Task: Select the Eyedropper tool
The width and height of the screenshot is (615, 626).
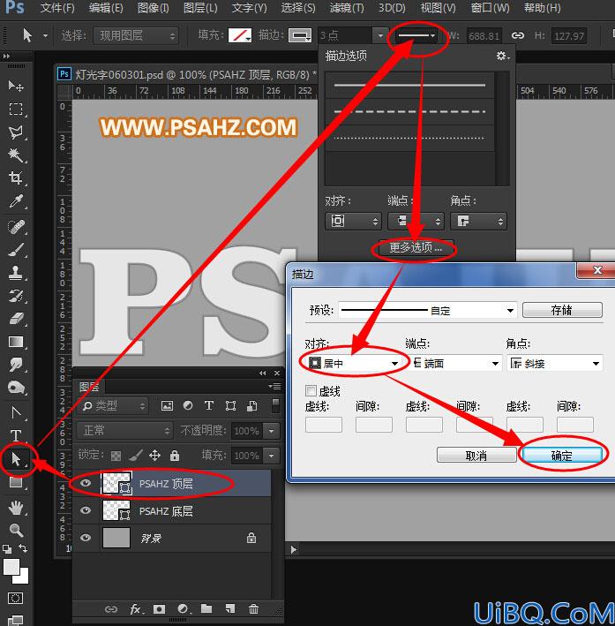Action: tap(16, 201)
